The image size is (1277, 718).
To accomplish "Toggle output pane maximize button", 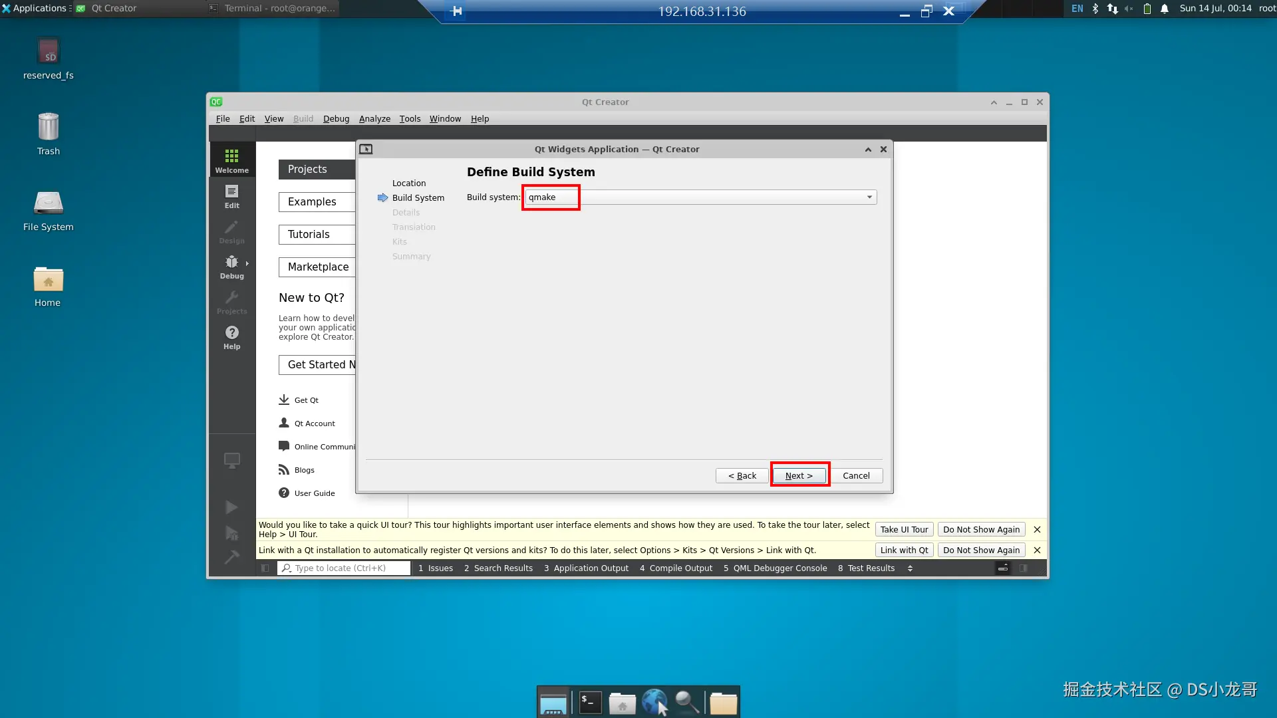I will coord(1003,568).
